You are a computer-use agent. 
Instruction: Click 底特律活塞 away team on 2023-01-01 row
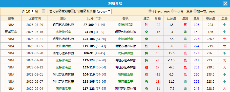pos(126,74)
